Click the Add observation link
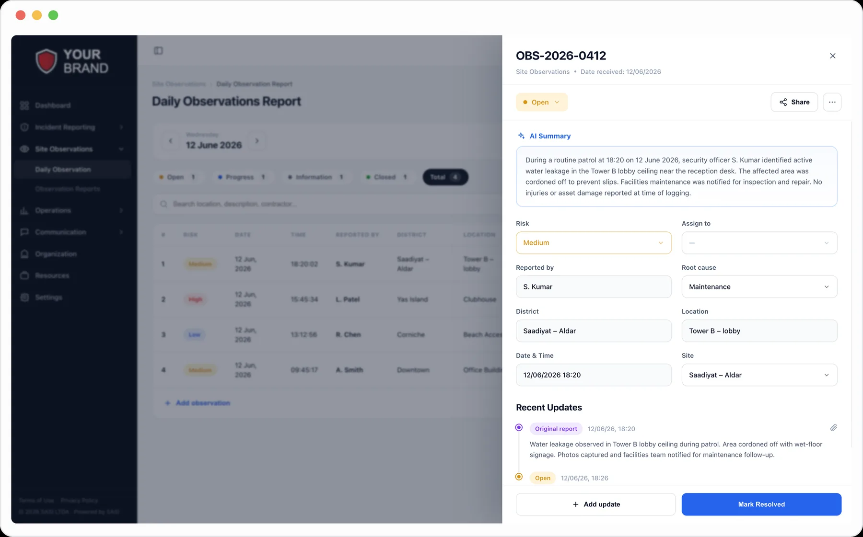 [198, 403]
